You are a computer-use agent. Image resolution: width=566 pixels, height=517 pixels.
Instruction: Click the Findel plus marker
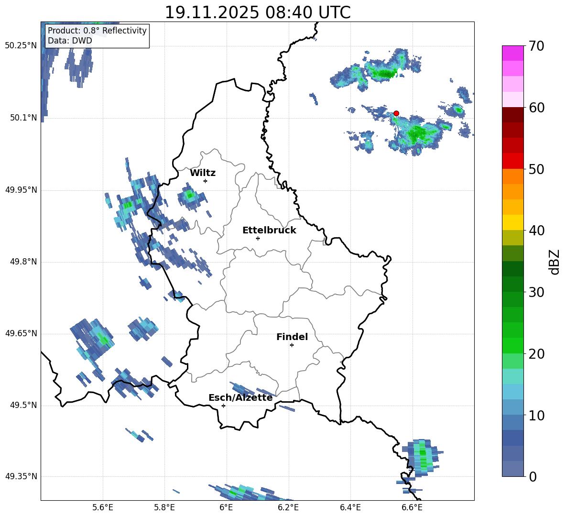[x=292, y=345]
